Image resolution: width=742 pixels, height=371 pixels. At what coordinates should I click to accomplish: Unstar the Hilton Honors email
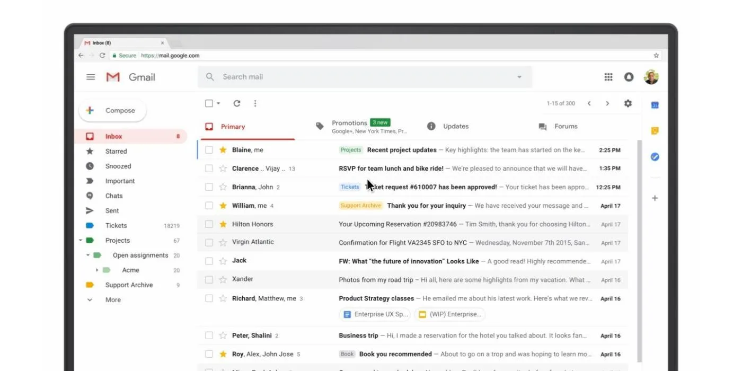(223, 224)
